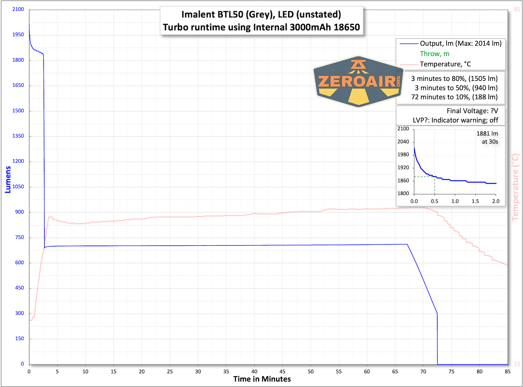The height and width of the screenshot is (387, 523).
Task: Click the 'Time in Minutes' x-axis title
Action: pyautogui.click(x=262, y=379)
